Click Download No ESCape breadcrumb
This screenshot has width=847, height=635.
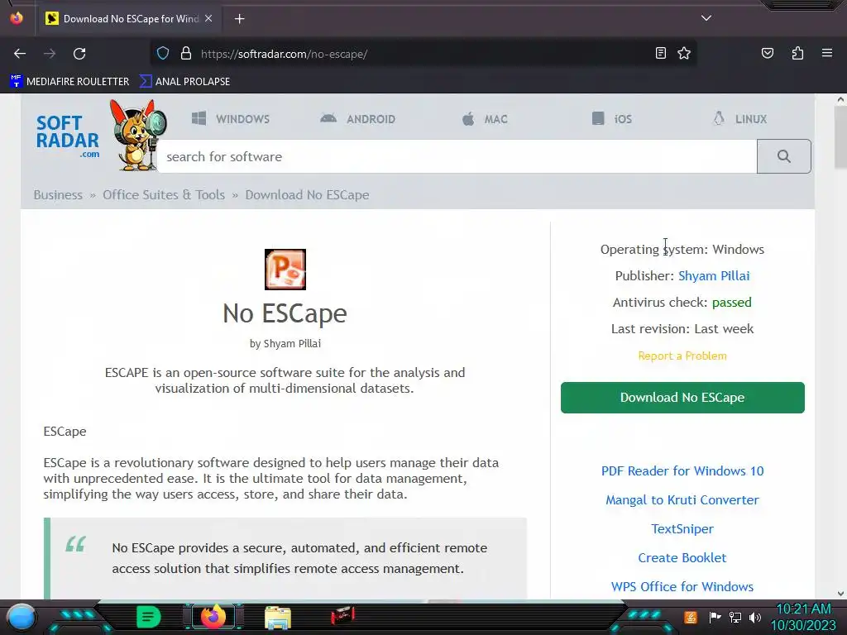coord(307,195)
